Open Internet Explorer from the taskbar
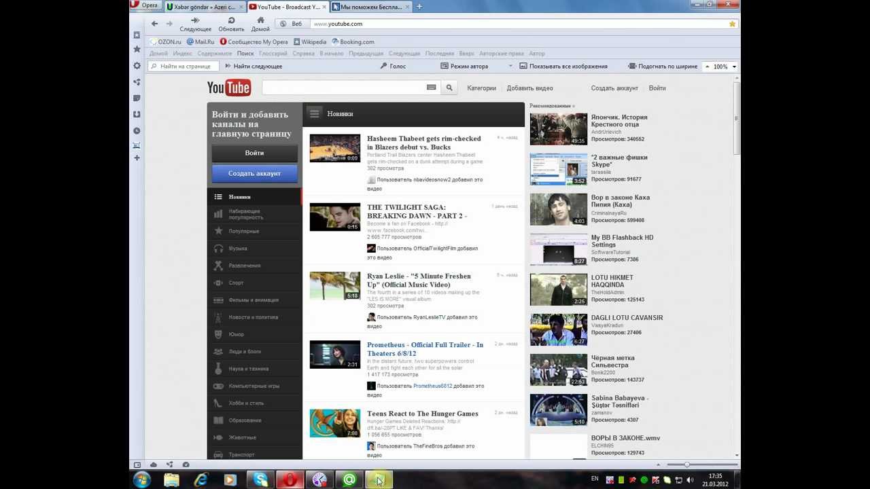Screen dimensions: 870x489 201,480
